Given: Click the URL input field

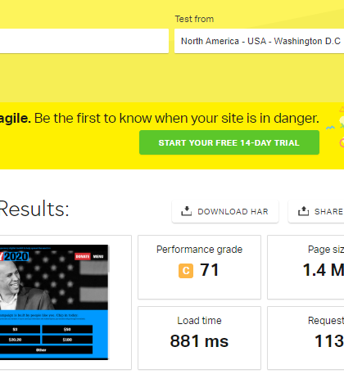Looking at the screenshot, I should pyautogui.click(x=84, y=41).
